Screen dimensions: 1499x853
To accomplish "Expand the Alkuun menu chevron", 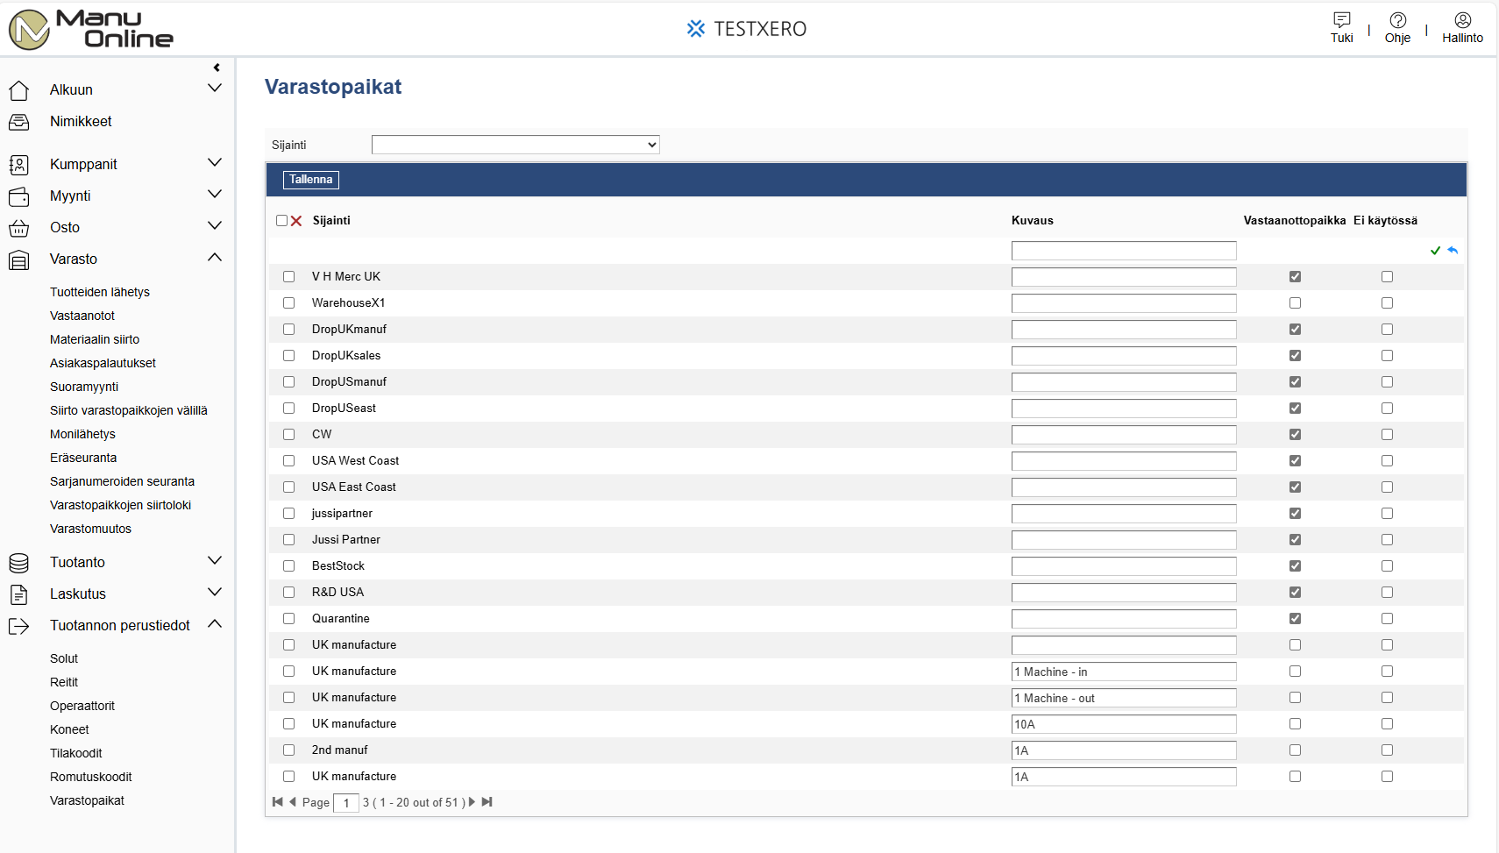I will tap(215, 89).
